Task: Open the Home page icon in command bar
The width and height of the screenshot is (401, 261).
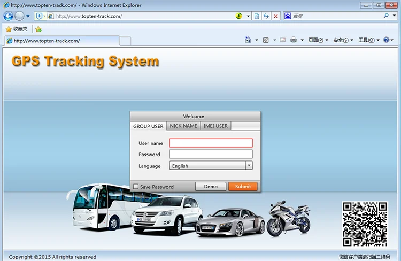Action: [248, 40]
